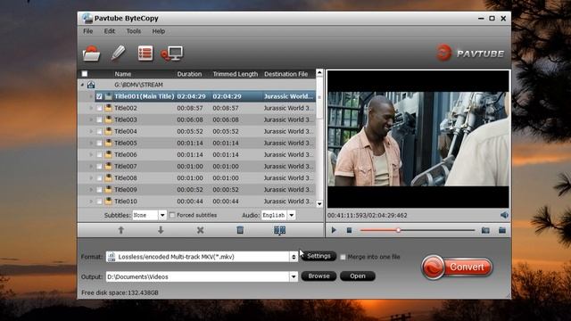
Task: Take snapshot with camera icon
Action: tap(485, 230)
